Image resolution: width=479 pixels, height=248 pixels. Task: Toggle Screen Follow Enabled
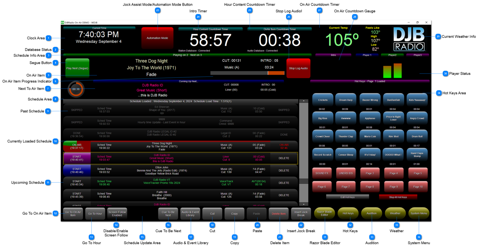pyautogui.click(x=117, y=214)
